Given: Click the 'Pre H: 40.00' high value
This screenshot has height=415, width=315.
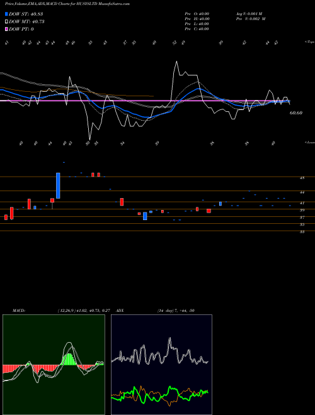Looking at the screenshot, I should coord(197,19).
